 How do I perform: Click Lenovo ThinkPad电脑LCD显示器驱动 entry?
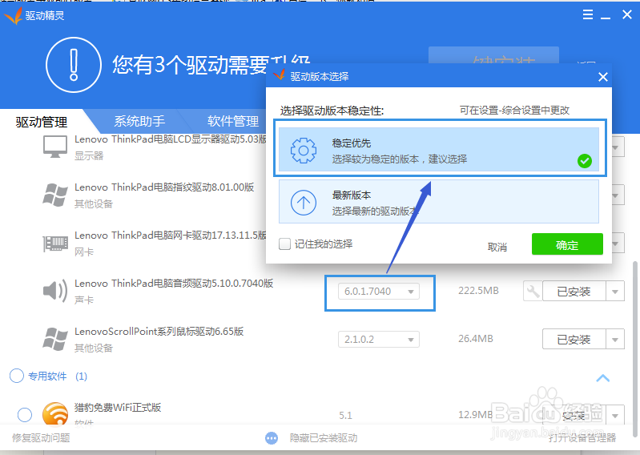(x=170, y=139)
